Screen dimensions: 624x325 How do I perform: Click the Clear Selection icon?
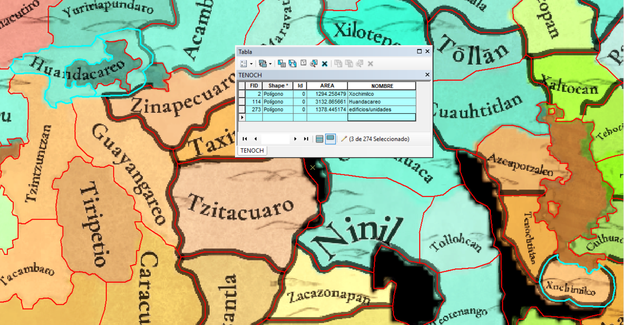pyautogui.click(x=303, y=63)
